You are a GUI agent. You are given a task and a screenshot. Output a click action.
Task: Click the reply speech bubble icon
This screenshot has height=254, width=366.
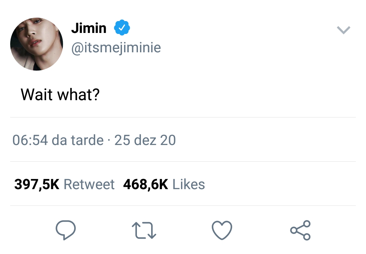[x=65, y=230]
